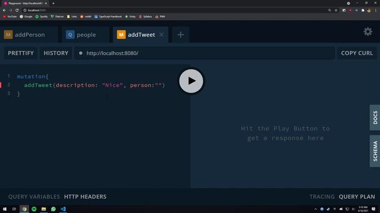This screenshot has width=380, height=213.
Task: Click the endpoint status dot indicator
Action: click(x=81, y=53)
